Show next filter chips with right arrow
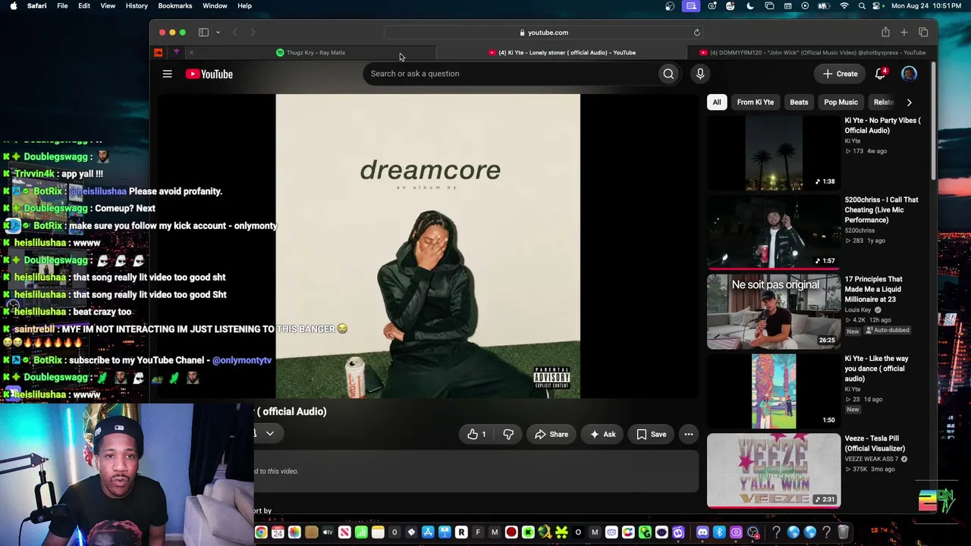 (909, 102)
